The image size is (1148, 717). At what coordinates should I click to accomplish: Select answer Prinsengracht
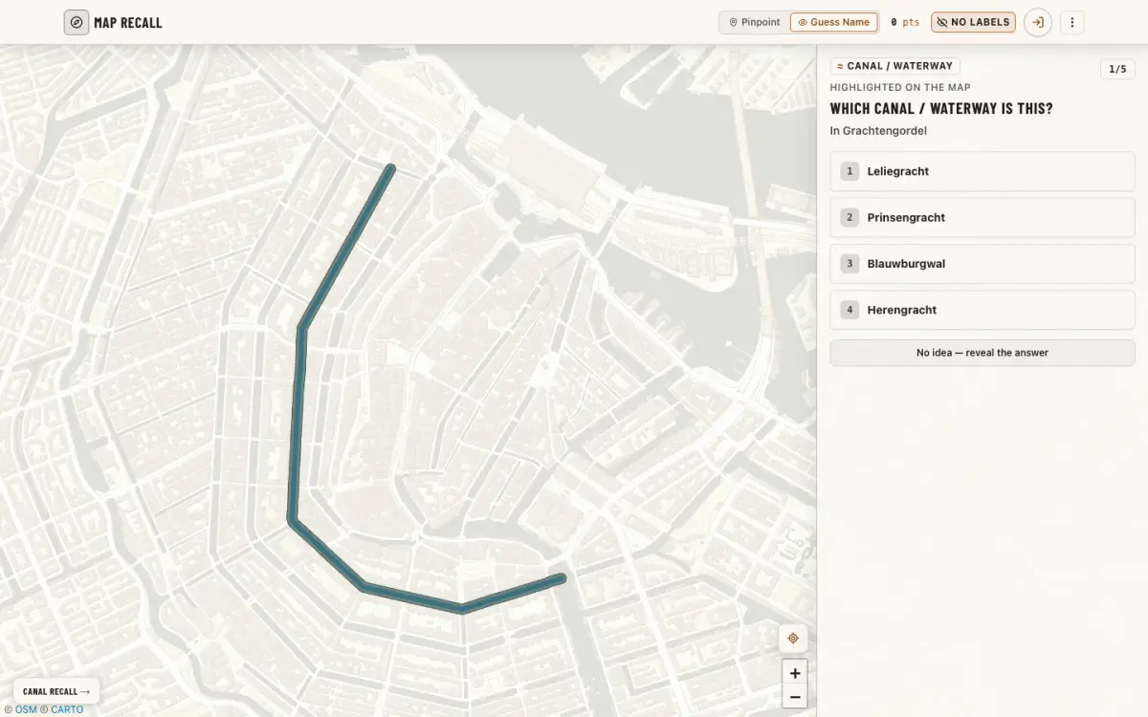tap(982, 217)
